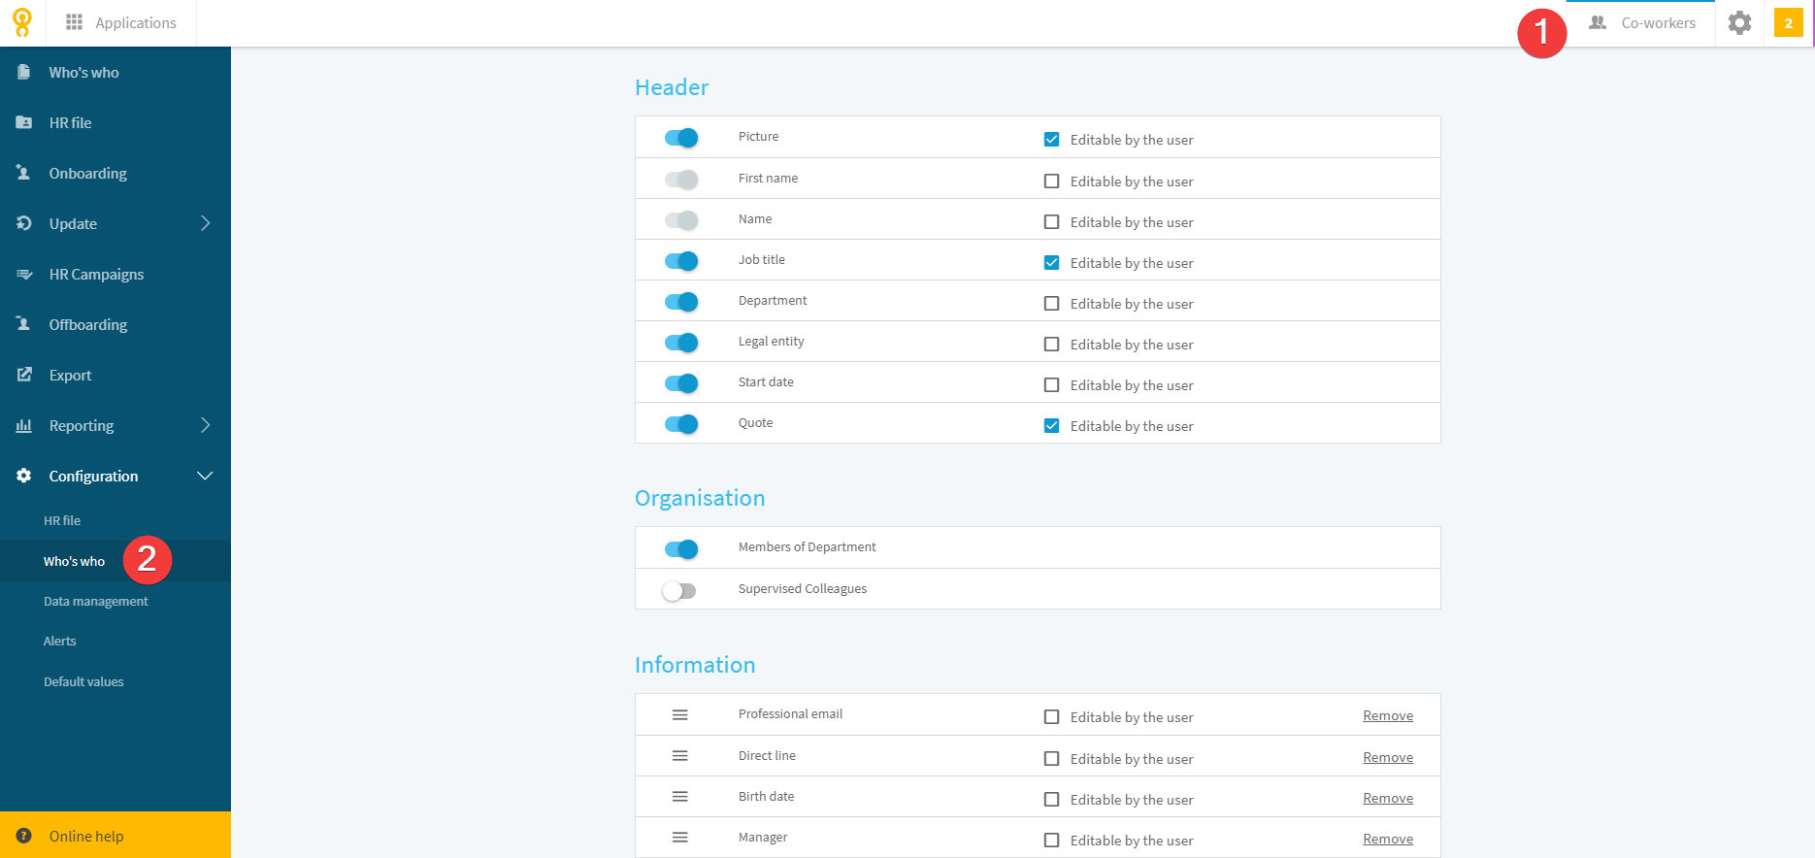The height and width of the screenshot is (858, 1815).
Task: Open Onboarding section
Action: coord(115,173)
